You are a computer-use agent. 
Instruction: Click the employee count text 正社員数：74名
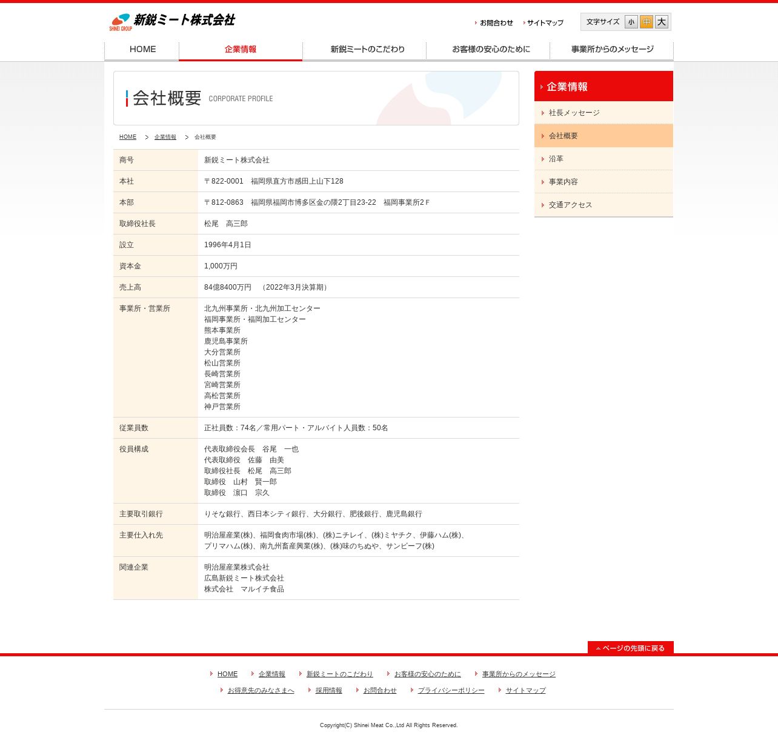pos(230,428)
